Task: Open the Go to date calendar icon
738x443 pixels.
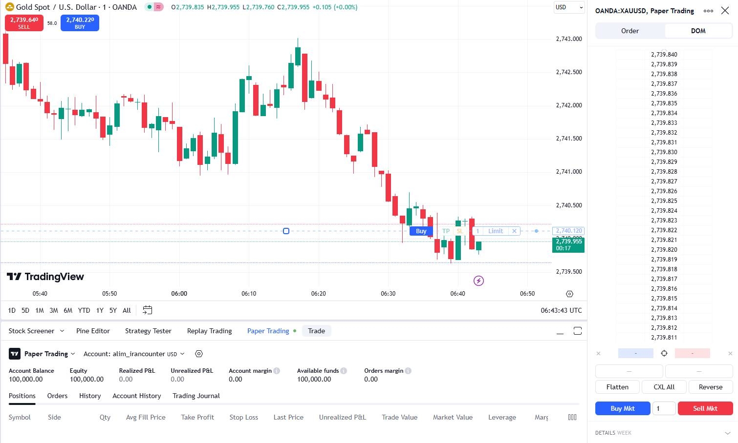Action: [147, 310]
